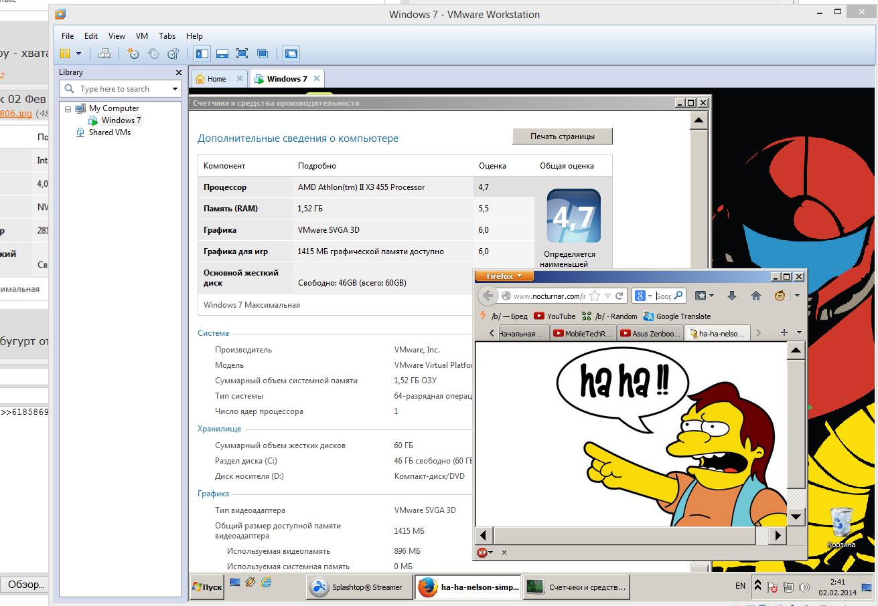Image resolution: width=878 pixels, height=606 pixels.
Task: Click the Firefox vertical scrollbar down arrow
Action: [796, 516]
